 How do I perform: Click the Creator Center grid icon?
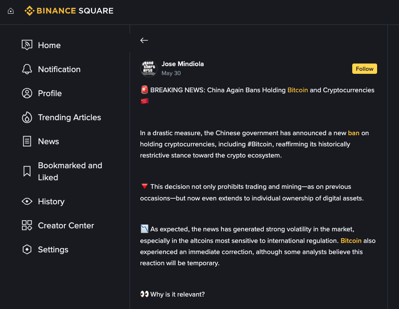click(x=27, y=225)
